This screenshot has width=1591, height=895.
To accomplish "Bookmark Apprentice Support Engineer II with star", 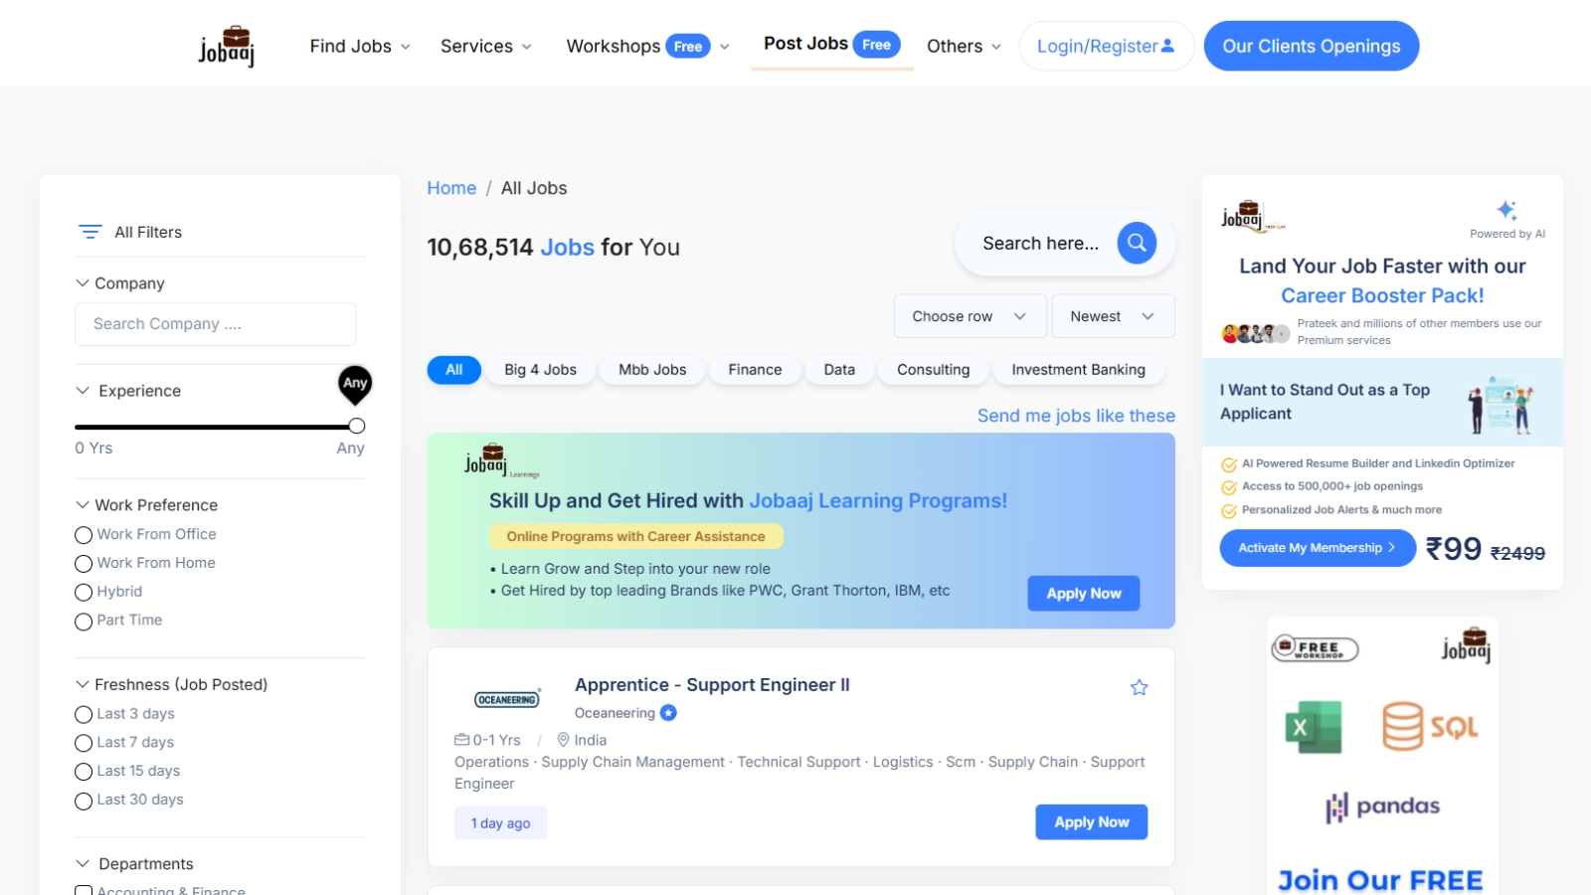I will (x=1140, y=687).
